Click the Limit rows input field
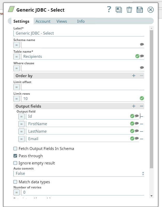The height and width of the screenshot is (207, 162). (x=80, y=99)
